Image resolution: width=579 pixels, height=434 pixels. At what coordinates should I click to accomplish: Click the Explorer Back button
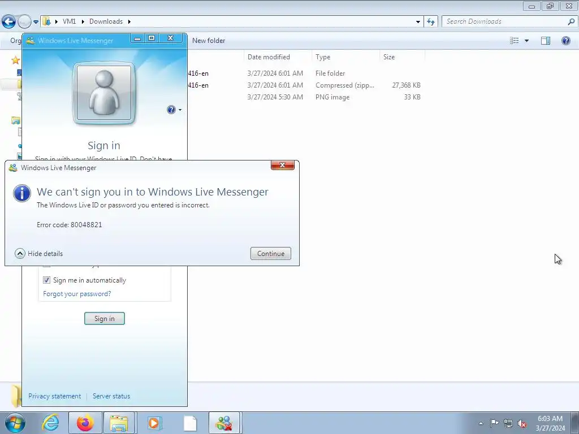click(x=9, y=22)
